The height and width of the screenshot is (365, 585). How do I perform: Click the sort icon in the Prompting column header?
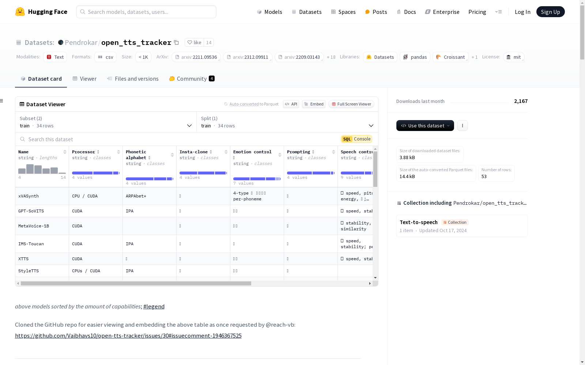[333, 152]
